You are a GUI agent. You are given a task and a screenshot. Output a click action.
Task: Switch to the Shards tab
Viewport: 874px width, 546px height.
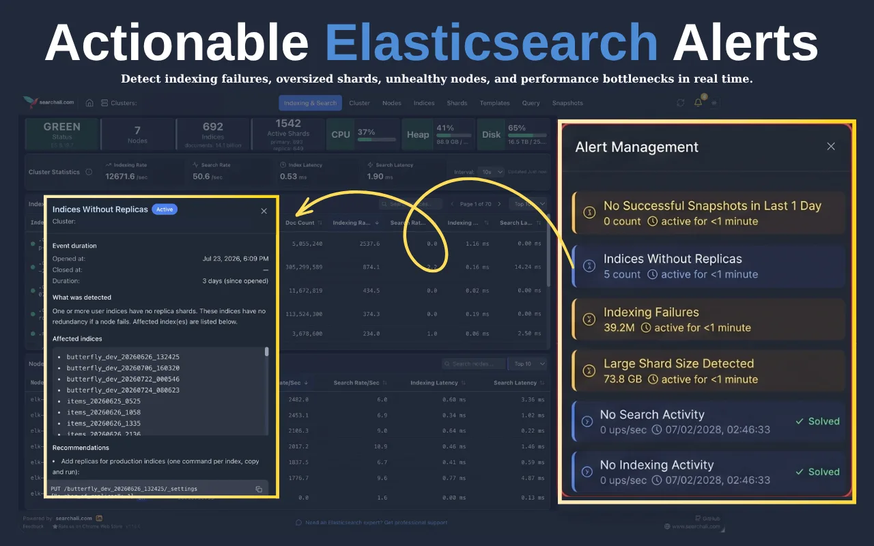tap(457, 103)
